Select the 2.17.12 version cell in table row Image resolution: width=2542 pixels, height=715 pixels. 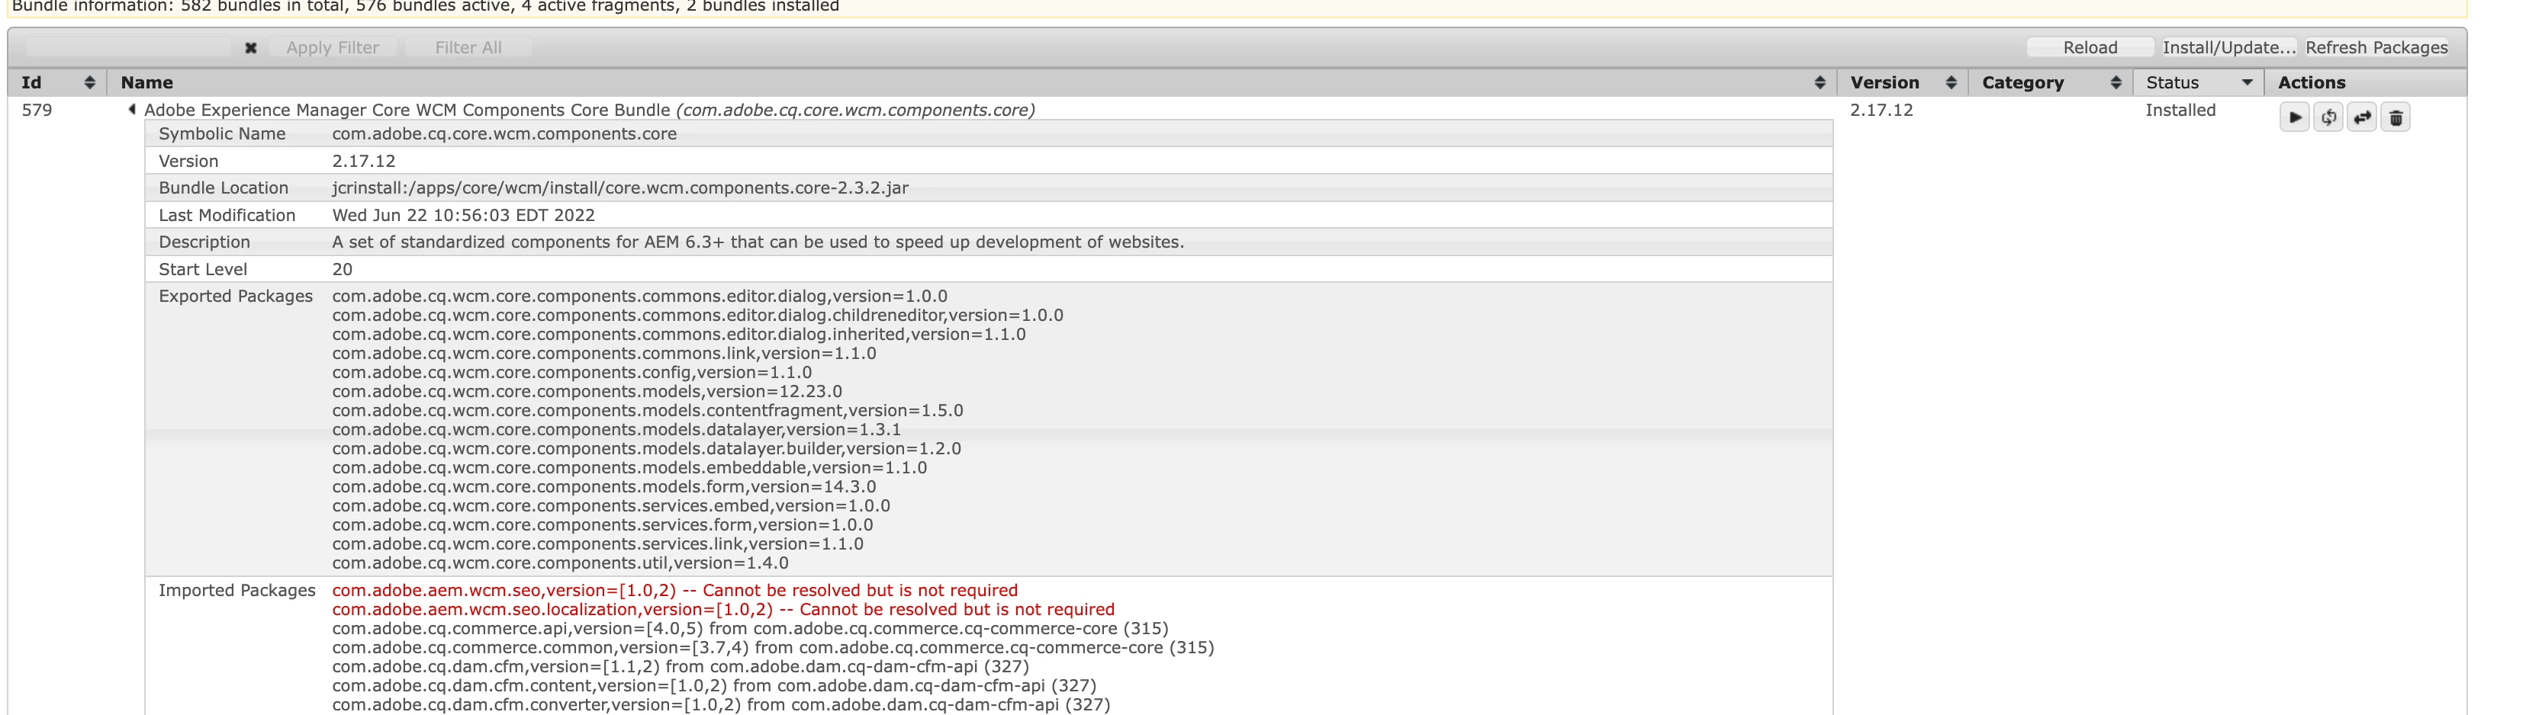(1881, 110)
